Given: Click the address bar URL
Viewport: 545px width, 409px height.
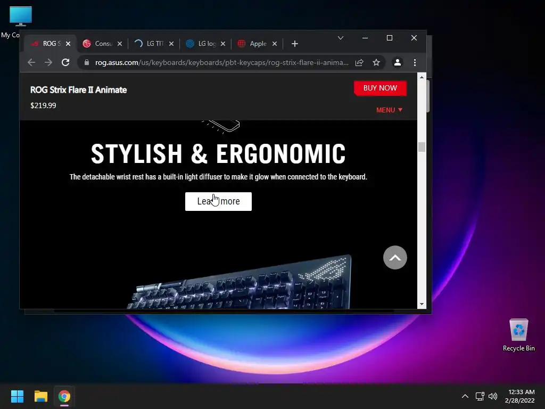Looking at the screenshot, I should pos(222,63).
